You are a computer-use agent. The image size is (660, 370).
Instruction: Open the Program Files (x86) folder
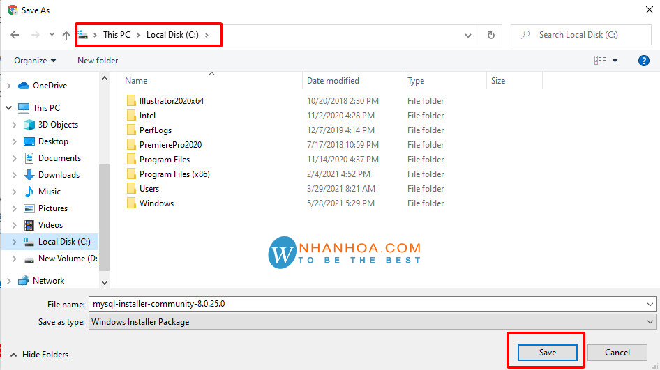174,174
